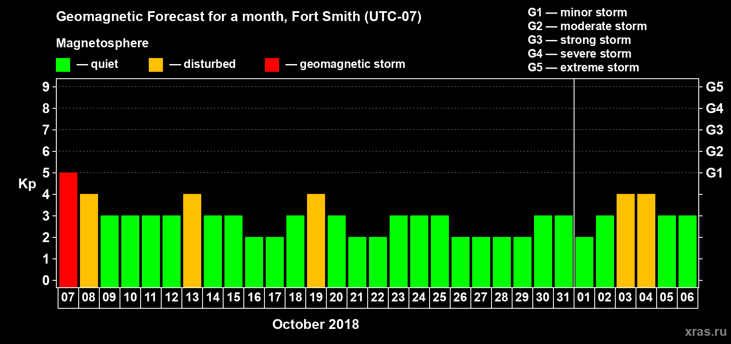Image resolution: width=731 pixels, height=344 pixels.
Task: Click the '— geomagnetic storm' legend text
Action: [x=345, y=64]
